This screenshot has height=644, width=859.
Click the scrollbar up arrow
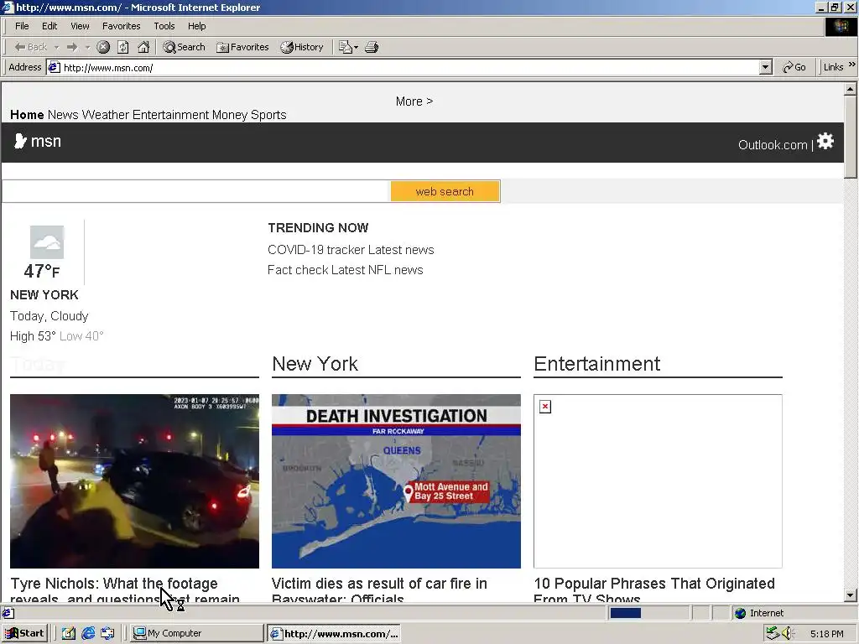point(851,89)
